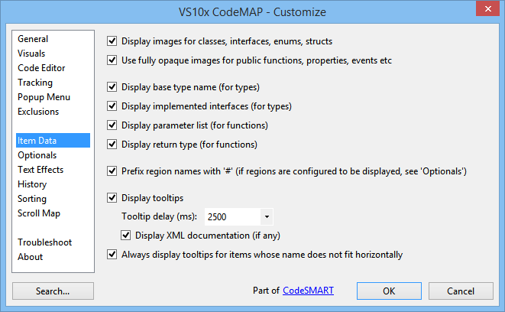Close the Customize dialog window
The width and height of the screenshot is (505, 312).
click(487, 8)
